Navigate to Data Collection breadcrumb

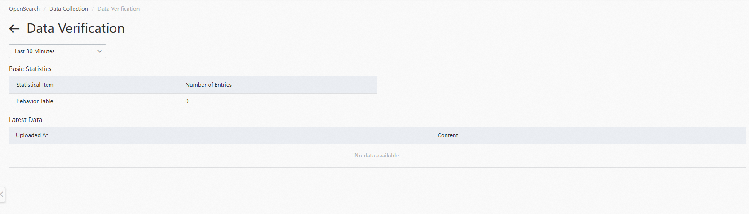(x=69, y=9)
